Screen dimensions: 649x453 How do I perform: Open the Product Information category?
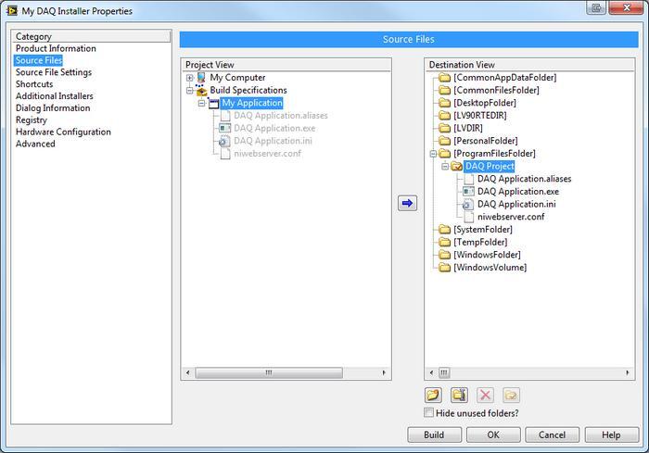pyautogui.click(x=56, y=48)
